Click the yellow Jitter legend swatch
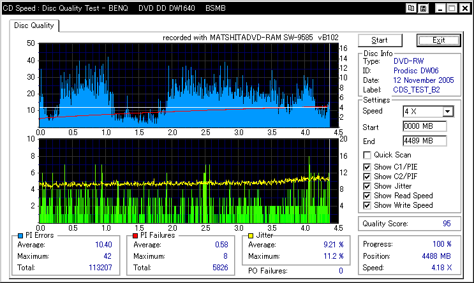Image resolution: width=474 pixels, height=283 pixels. [251, 236]
